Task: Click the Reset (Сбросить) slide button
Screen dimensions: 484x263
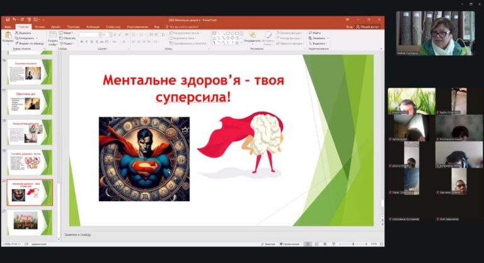Action: coord(69,38)
